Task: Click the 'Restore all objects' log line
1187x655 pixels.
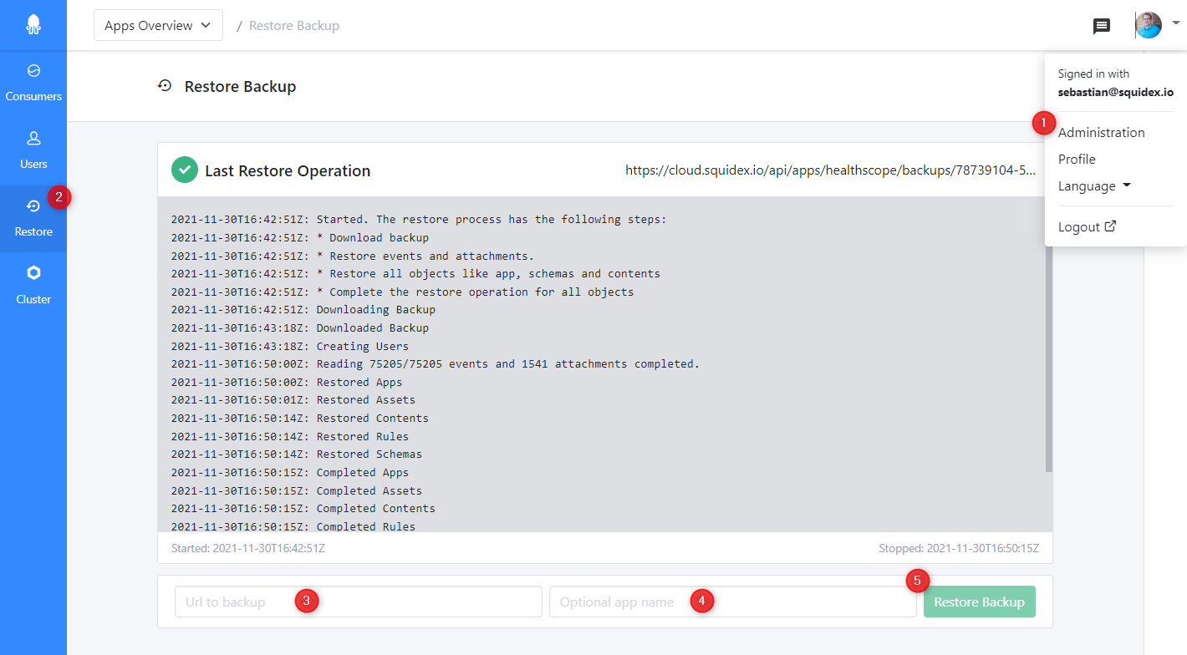Action: click(x=415, y=274)
